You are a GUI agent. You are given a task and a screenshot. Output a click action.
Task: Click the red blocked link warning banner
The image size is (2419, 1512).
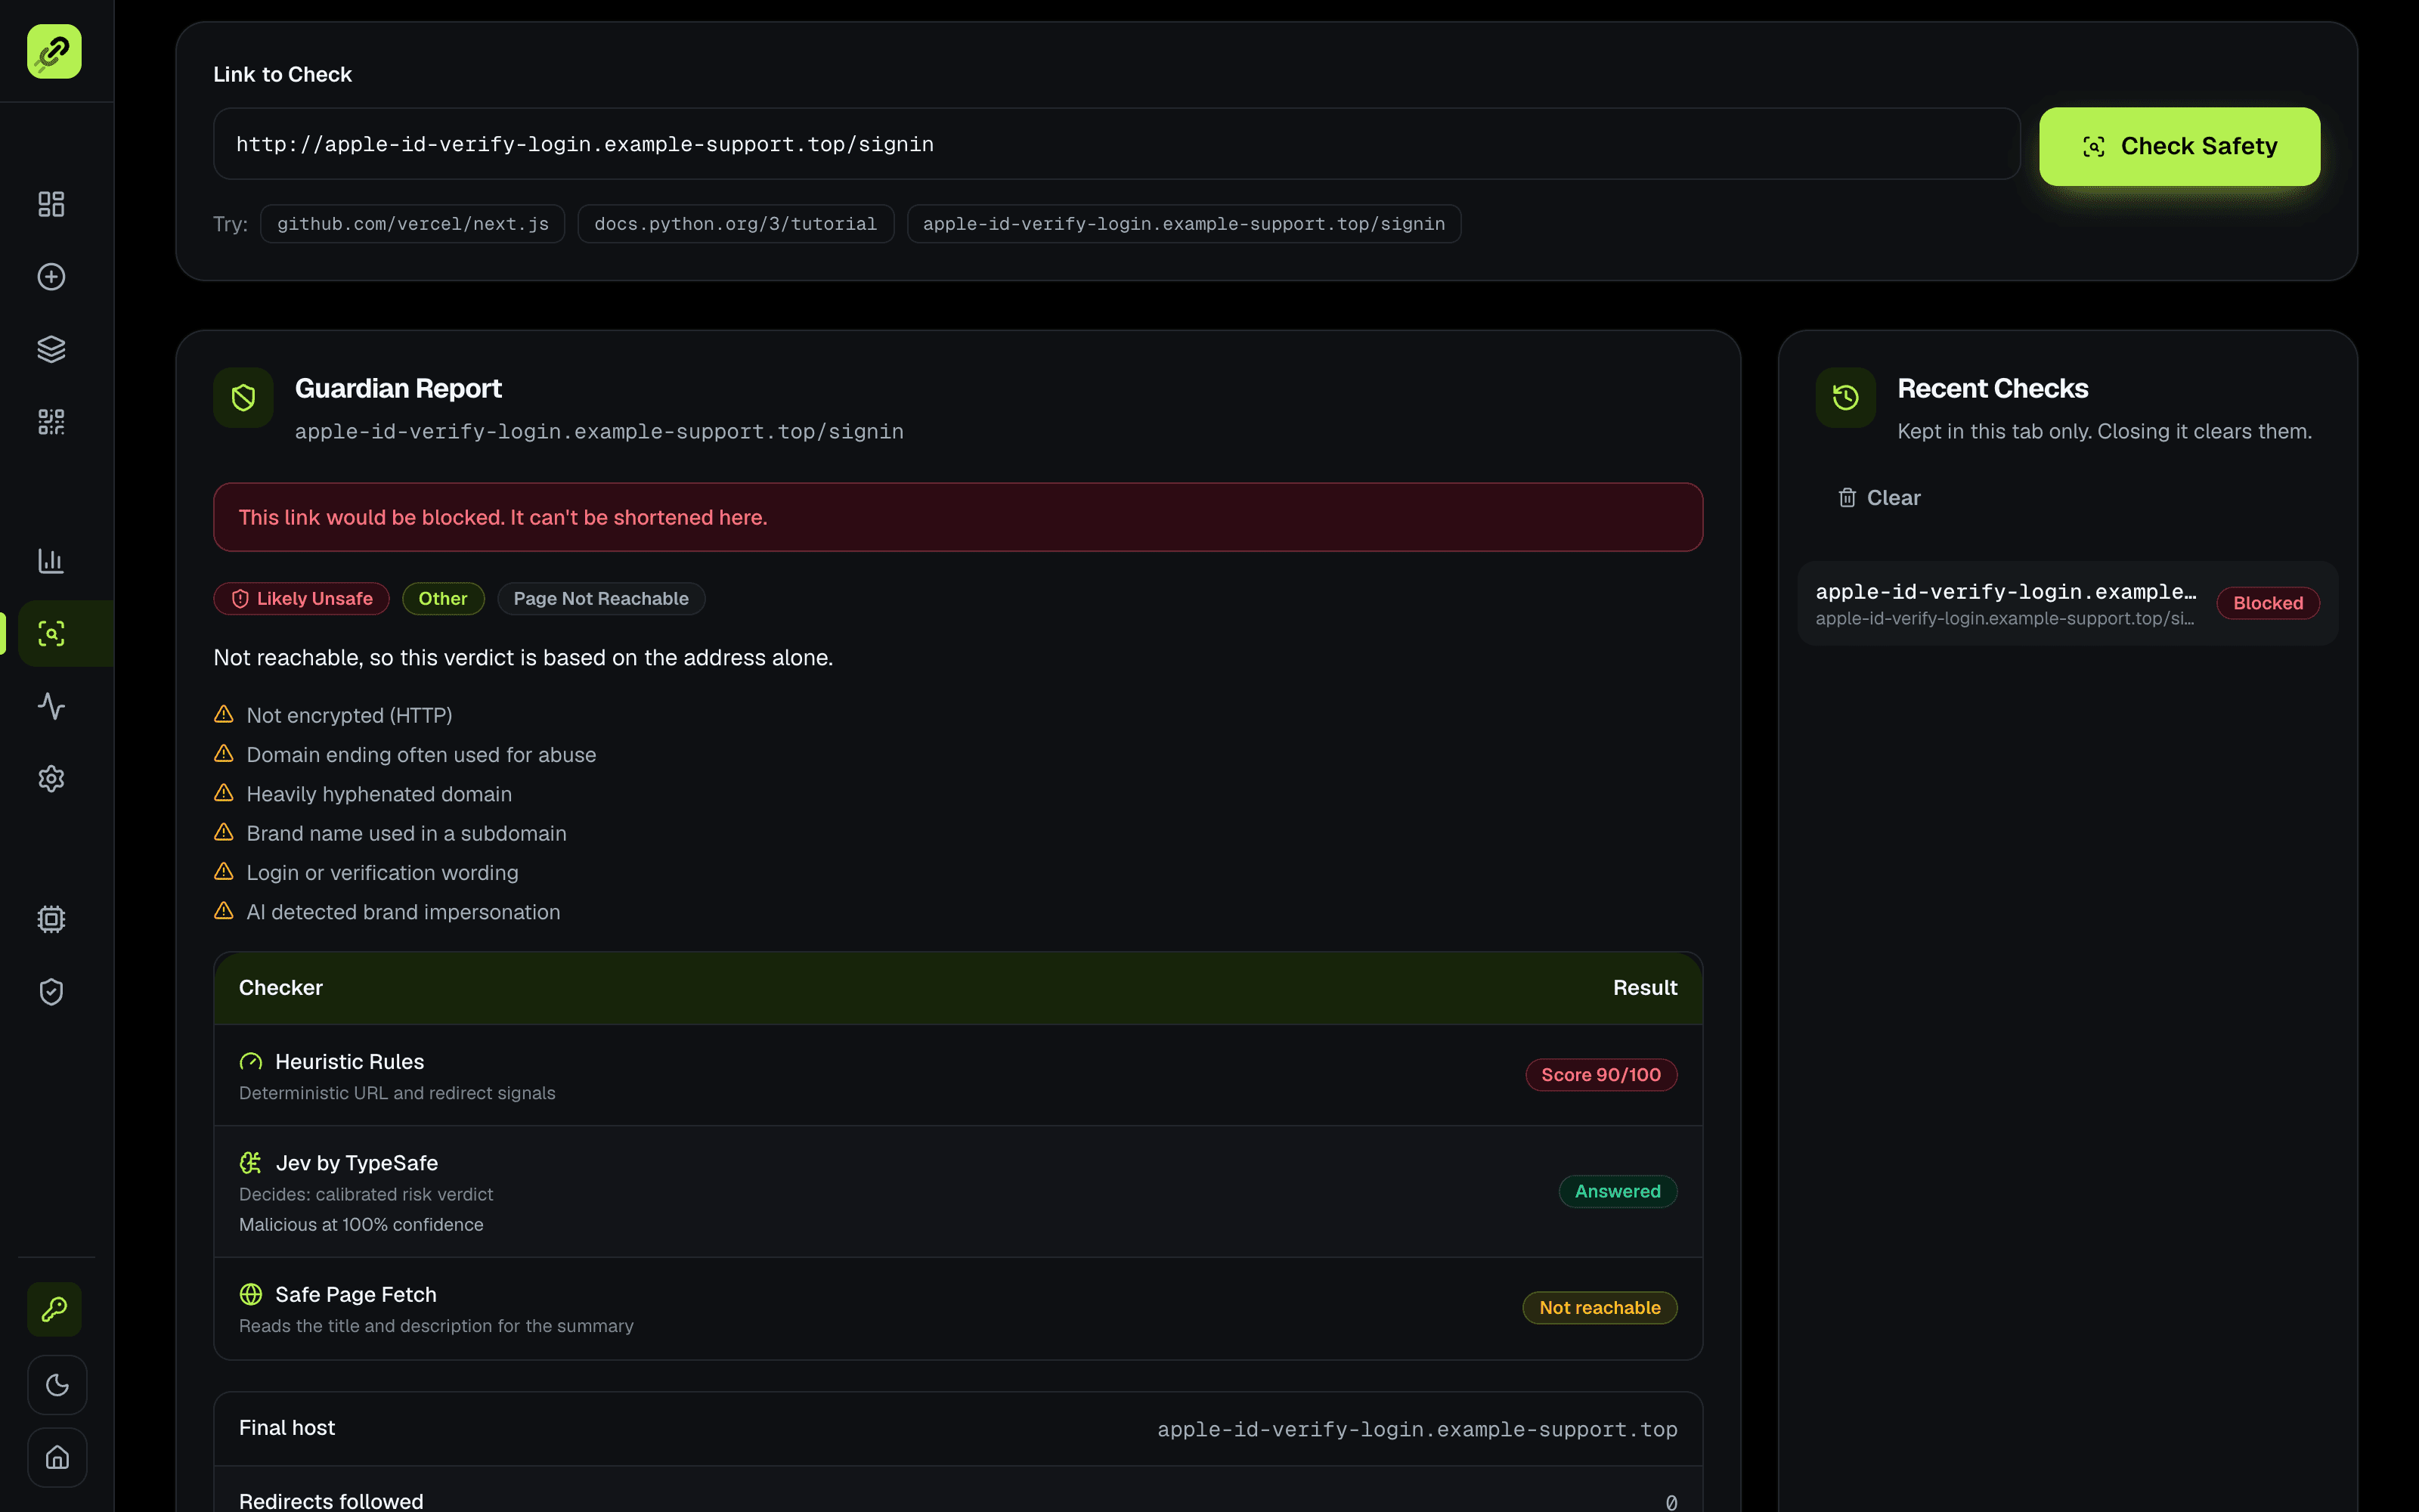[x=958, y=517]
